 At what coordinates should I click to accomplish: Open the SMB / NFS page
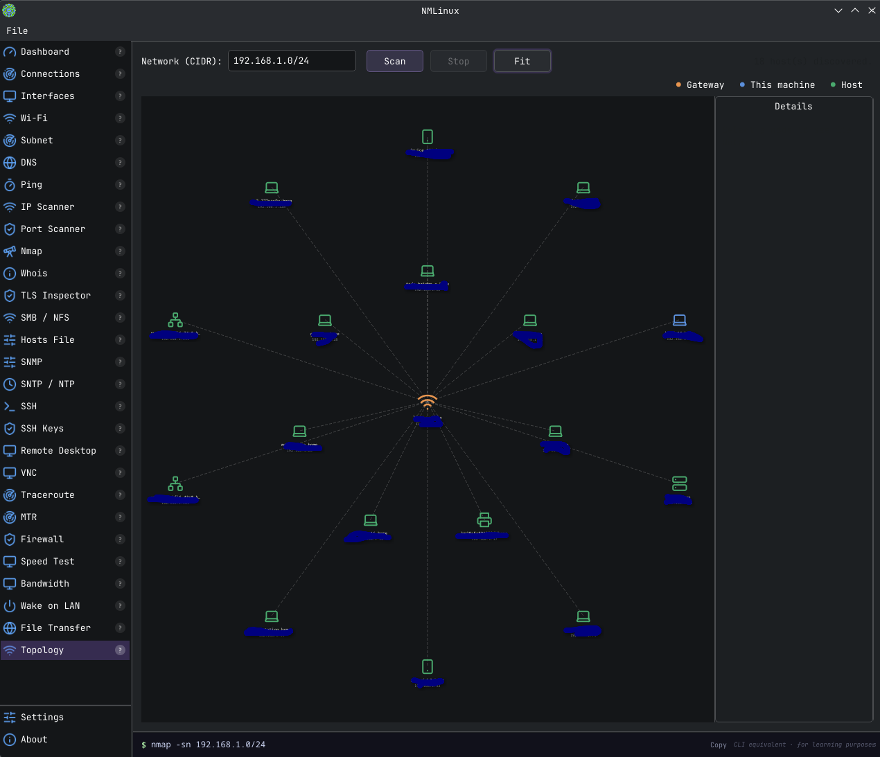point(65,318)
